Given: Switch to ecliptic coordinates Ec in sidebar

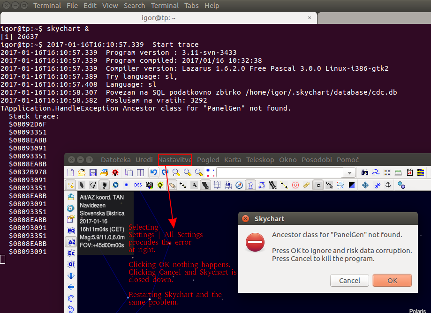Looking at the screenshot, I should pos(71,253).
